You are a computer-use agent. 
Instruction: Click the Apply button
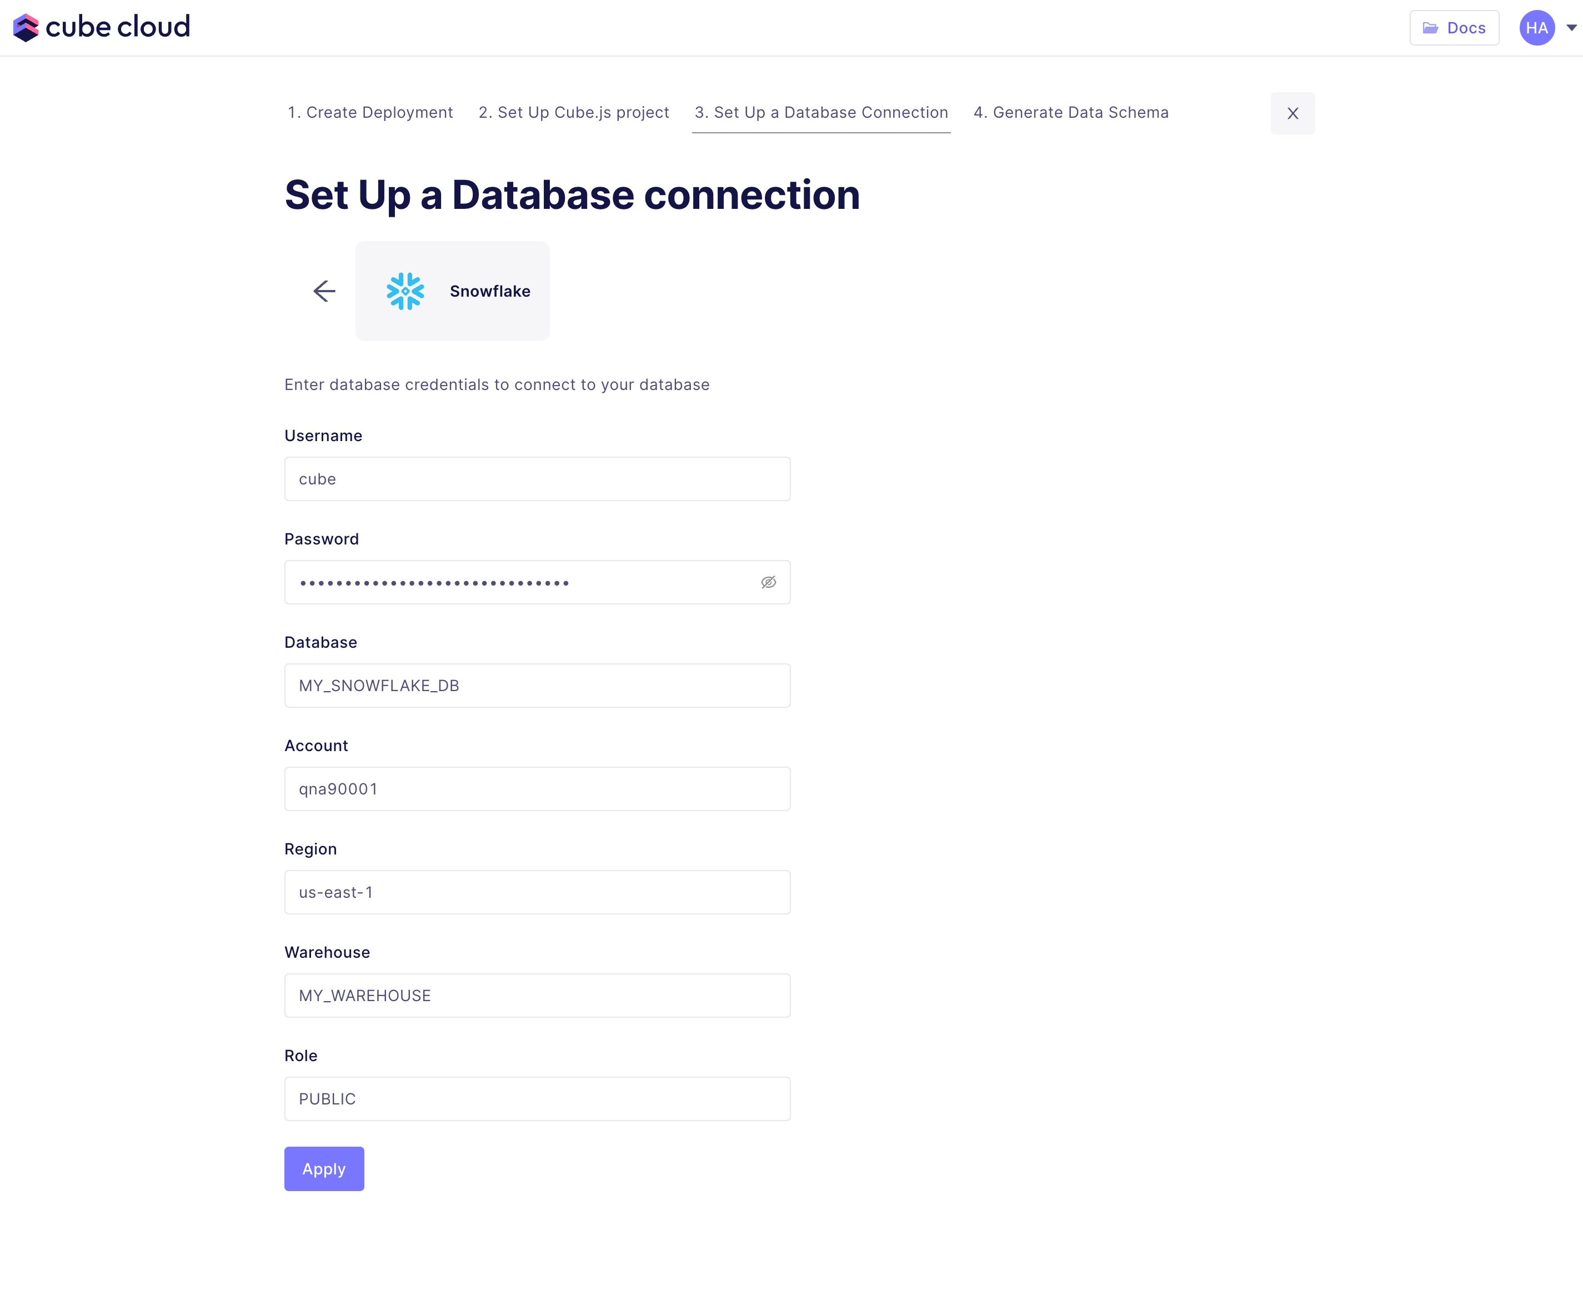coord(324,1169)
